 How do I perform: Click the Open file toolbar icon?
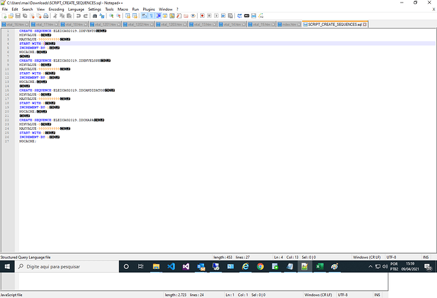coord(11,16)
